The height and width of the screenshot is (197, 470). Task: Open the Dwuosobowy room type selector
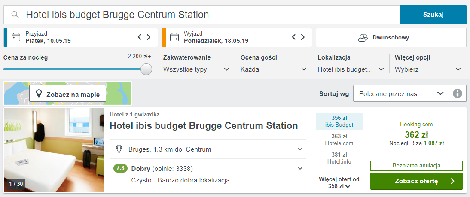(391, 37)
